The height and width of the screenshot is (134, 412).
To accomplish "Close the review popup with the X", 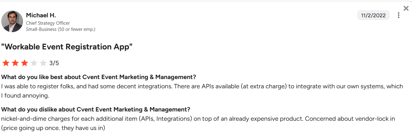I will (406, 9).
